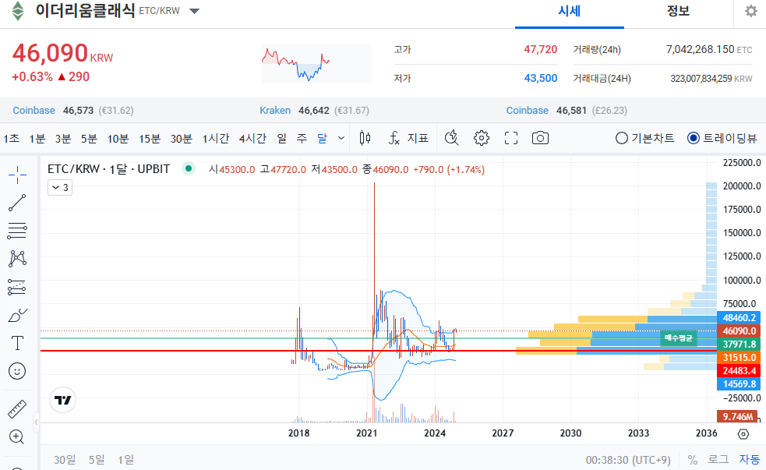Image resolution: width=766 pixels, height=470 pixels.
Task: Activate the zoom-in magnifier tool
Action: 17,436
